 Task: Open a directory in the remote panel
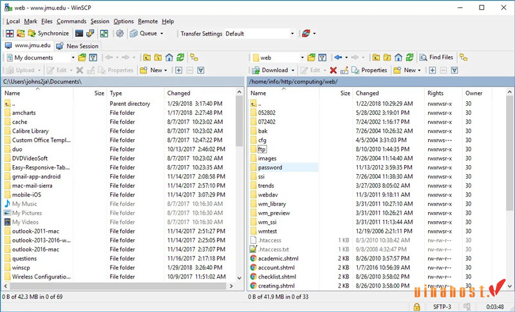[311, 58]
